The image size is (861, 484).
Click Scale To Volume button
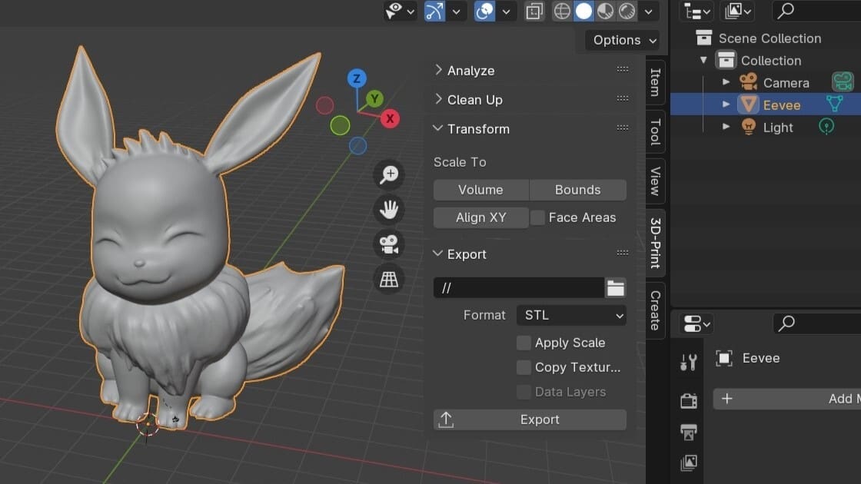[x=481, y=190]
